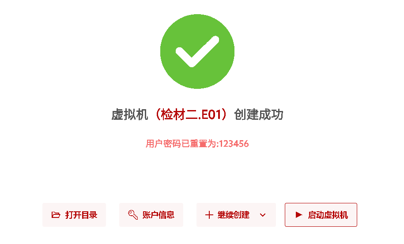Click the plus icon on 继续创建

coord(209,215)
